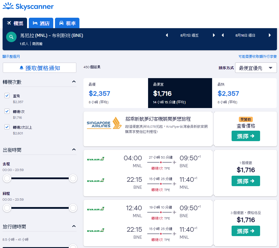Go to next departure date after 8月7日
Image resolution: width=279 pixels, height=248 pixels.
[214, 35]
